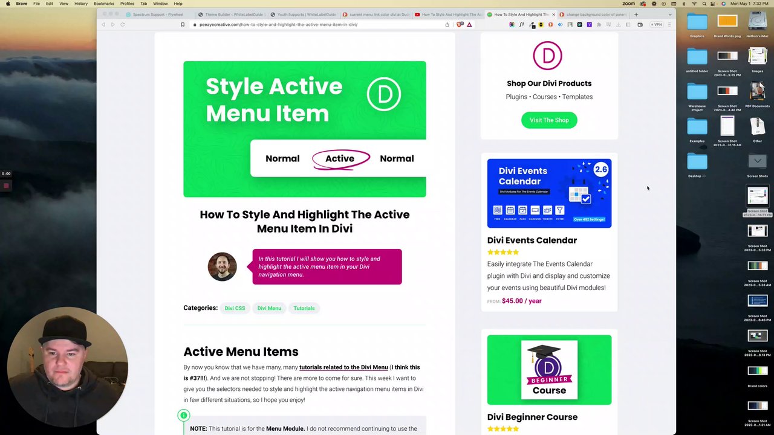Open the Divi CSS category tag
774x435 pixels.
pyautogui.click(x=235, y=308)
